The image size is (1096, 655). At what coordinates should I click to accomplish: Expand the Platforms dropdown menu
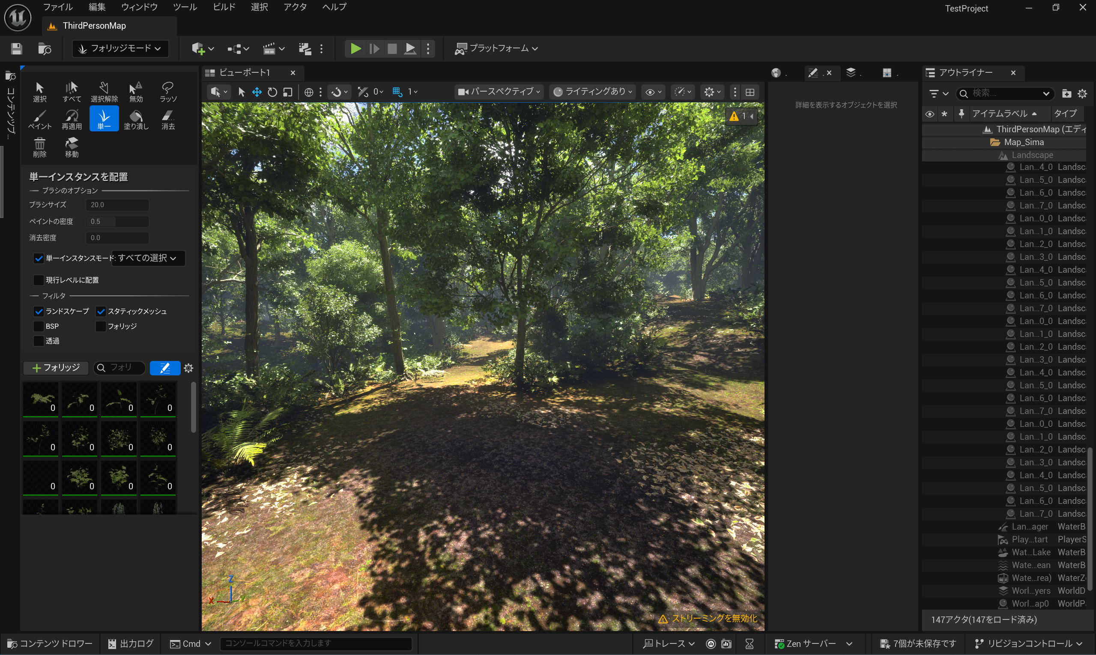(496, 48)
